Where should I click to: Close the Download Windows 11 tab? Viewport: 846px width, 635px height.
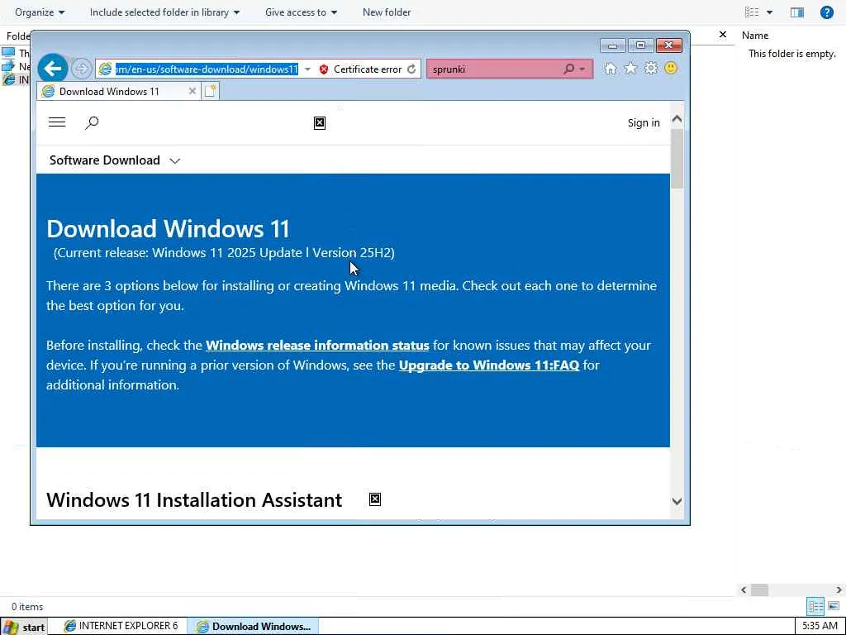click(x=192, y=91)
